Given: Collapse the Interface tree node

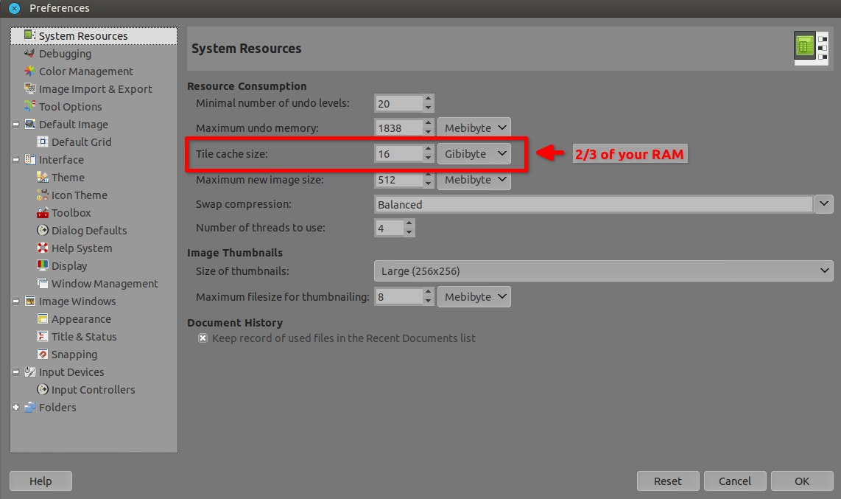Looking at the screenshot, I should click(x=16, y=160).
